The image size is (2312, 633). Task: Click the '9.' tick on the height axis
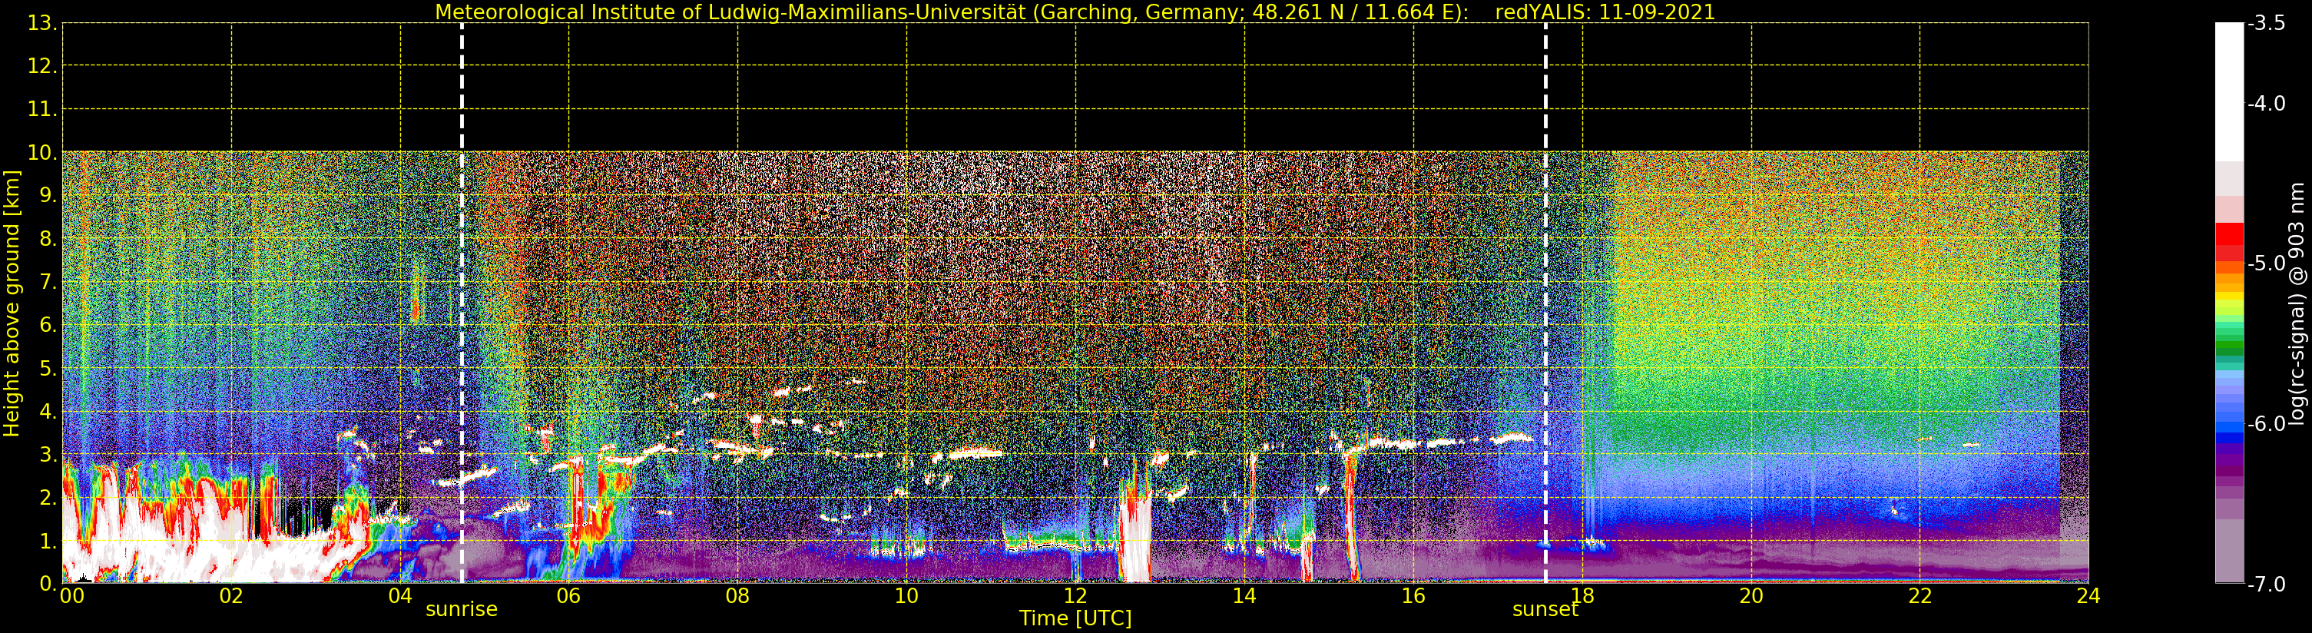(48, 196)
